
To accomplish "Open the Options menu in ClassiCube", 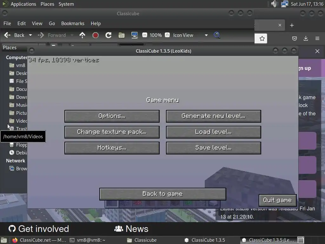I will (112, 116).
